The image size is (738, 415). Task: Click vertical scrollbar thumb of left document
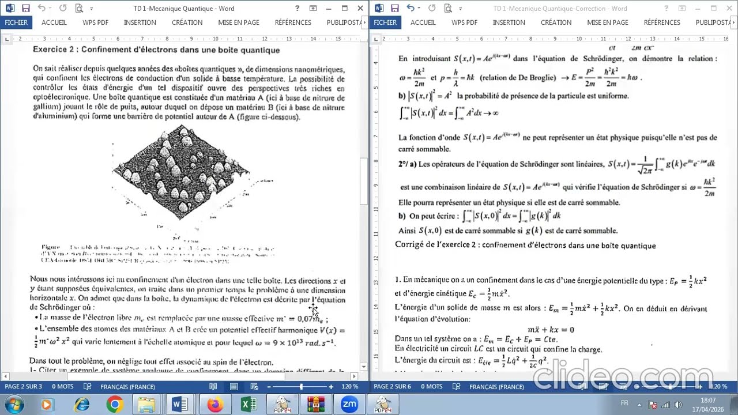(363, 181)
